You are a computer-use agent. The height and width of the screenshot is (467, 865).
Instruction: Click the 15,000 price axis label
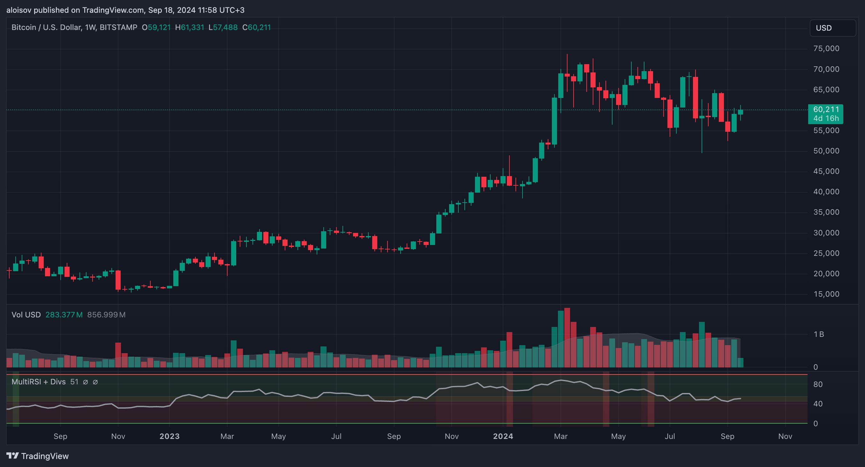826,294
